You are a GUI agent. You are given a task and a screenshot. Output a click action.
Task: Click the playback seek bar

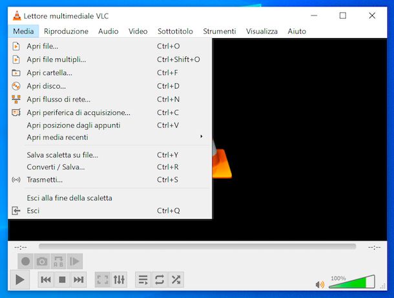coord(197,246)
